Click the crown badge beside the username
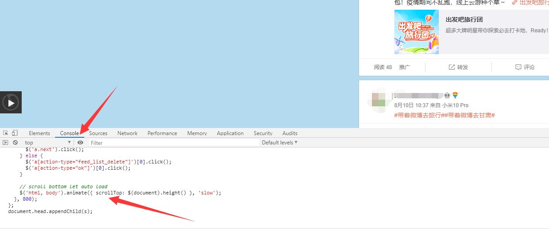 click(x=447, y=95)
